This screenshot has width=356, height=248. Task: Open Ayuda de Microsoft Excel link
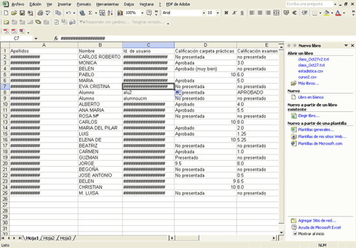tap(320, 228)
